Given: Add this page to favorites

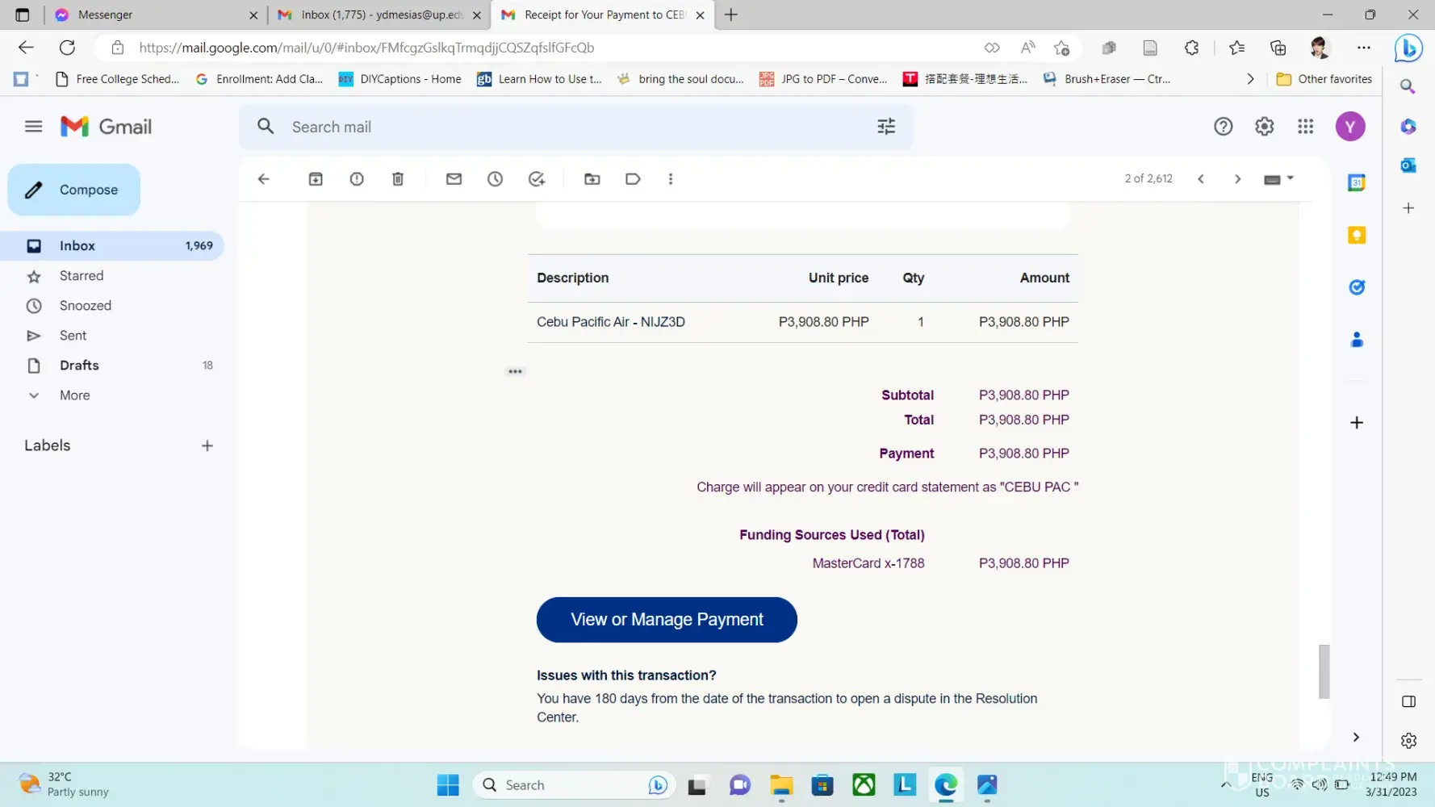Looking at the screenshot, I should click(1061, 48).
